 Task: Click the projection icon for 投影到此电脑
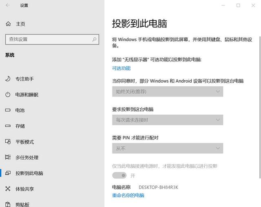pyautogui.click(x=8, y=173)
